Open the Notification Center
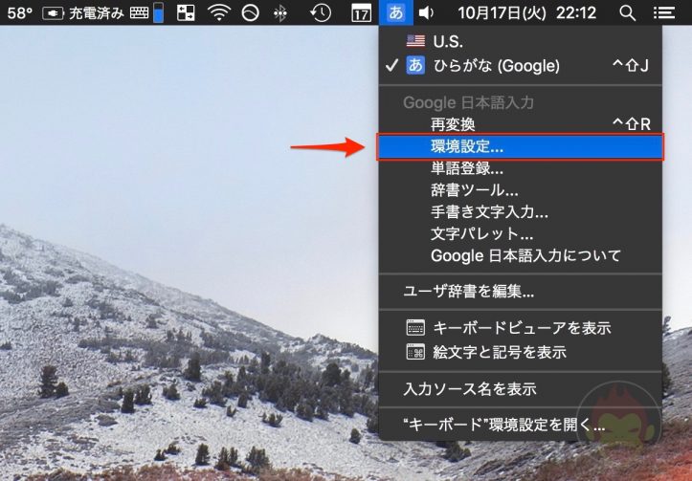This screenshot has width=692, height=481. (x=664, y=13)
